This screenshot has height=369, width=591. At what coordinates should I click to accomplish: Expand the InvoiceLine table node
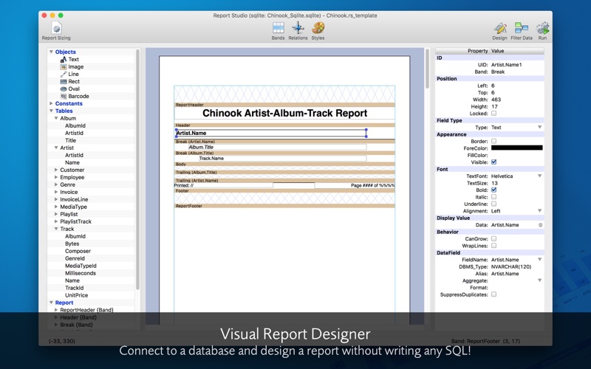click(56, 199)
